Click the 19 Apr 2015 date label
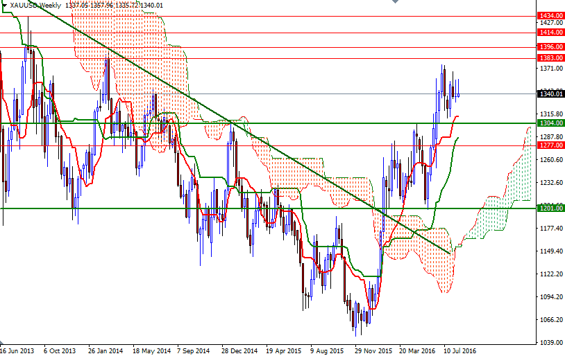The height and width of the screenshot is (356, 565). tap(284, 350)
